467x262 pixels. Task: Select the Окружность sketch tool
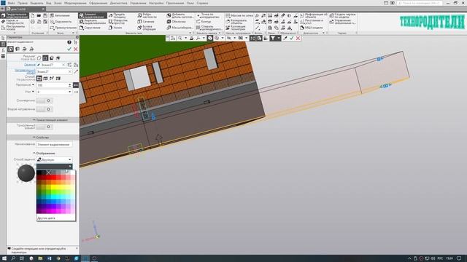pyautogui.click(x=61, y=22)
